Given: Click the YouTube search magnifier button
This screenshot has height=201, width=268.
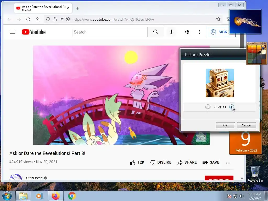Looking at the screenshot, I should pos(155,32).
